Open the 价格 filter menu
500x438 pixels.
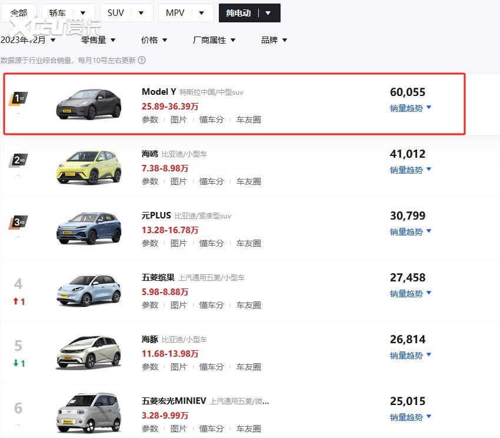click(154, 40)
